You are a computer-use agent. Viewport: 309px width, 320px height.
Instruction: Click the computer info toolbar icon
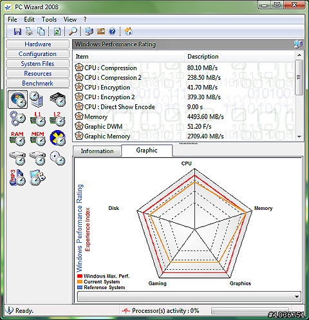89,32
